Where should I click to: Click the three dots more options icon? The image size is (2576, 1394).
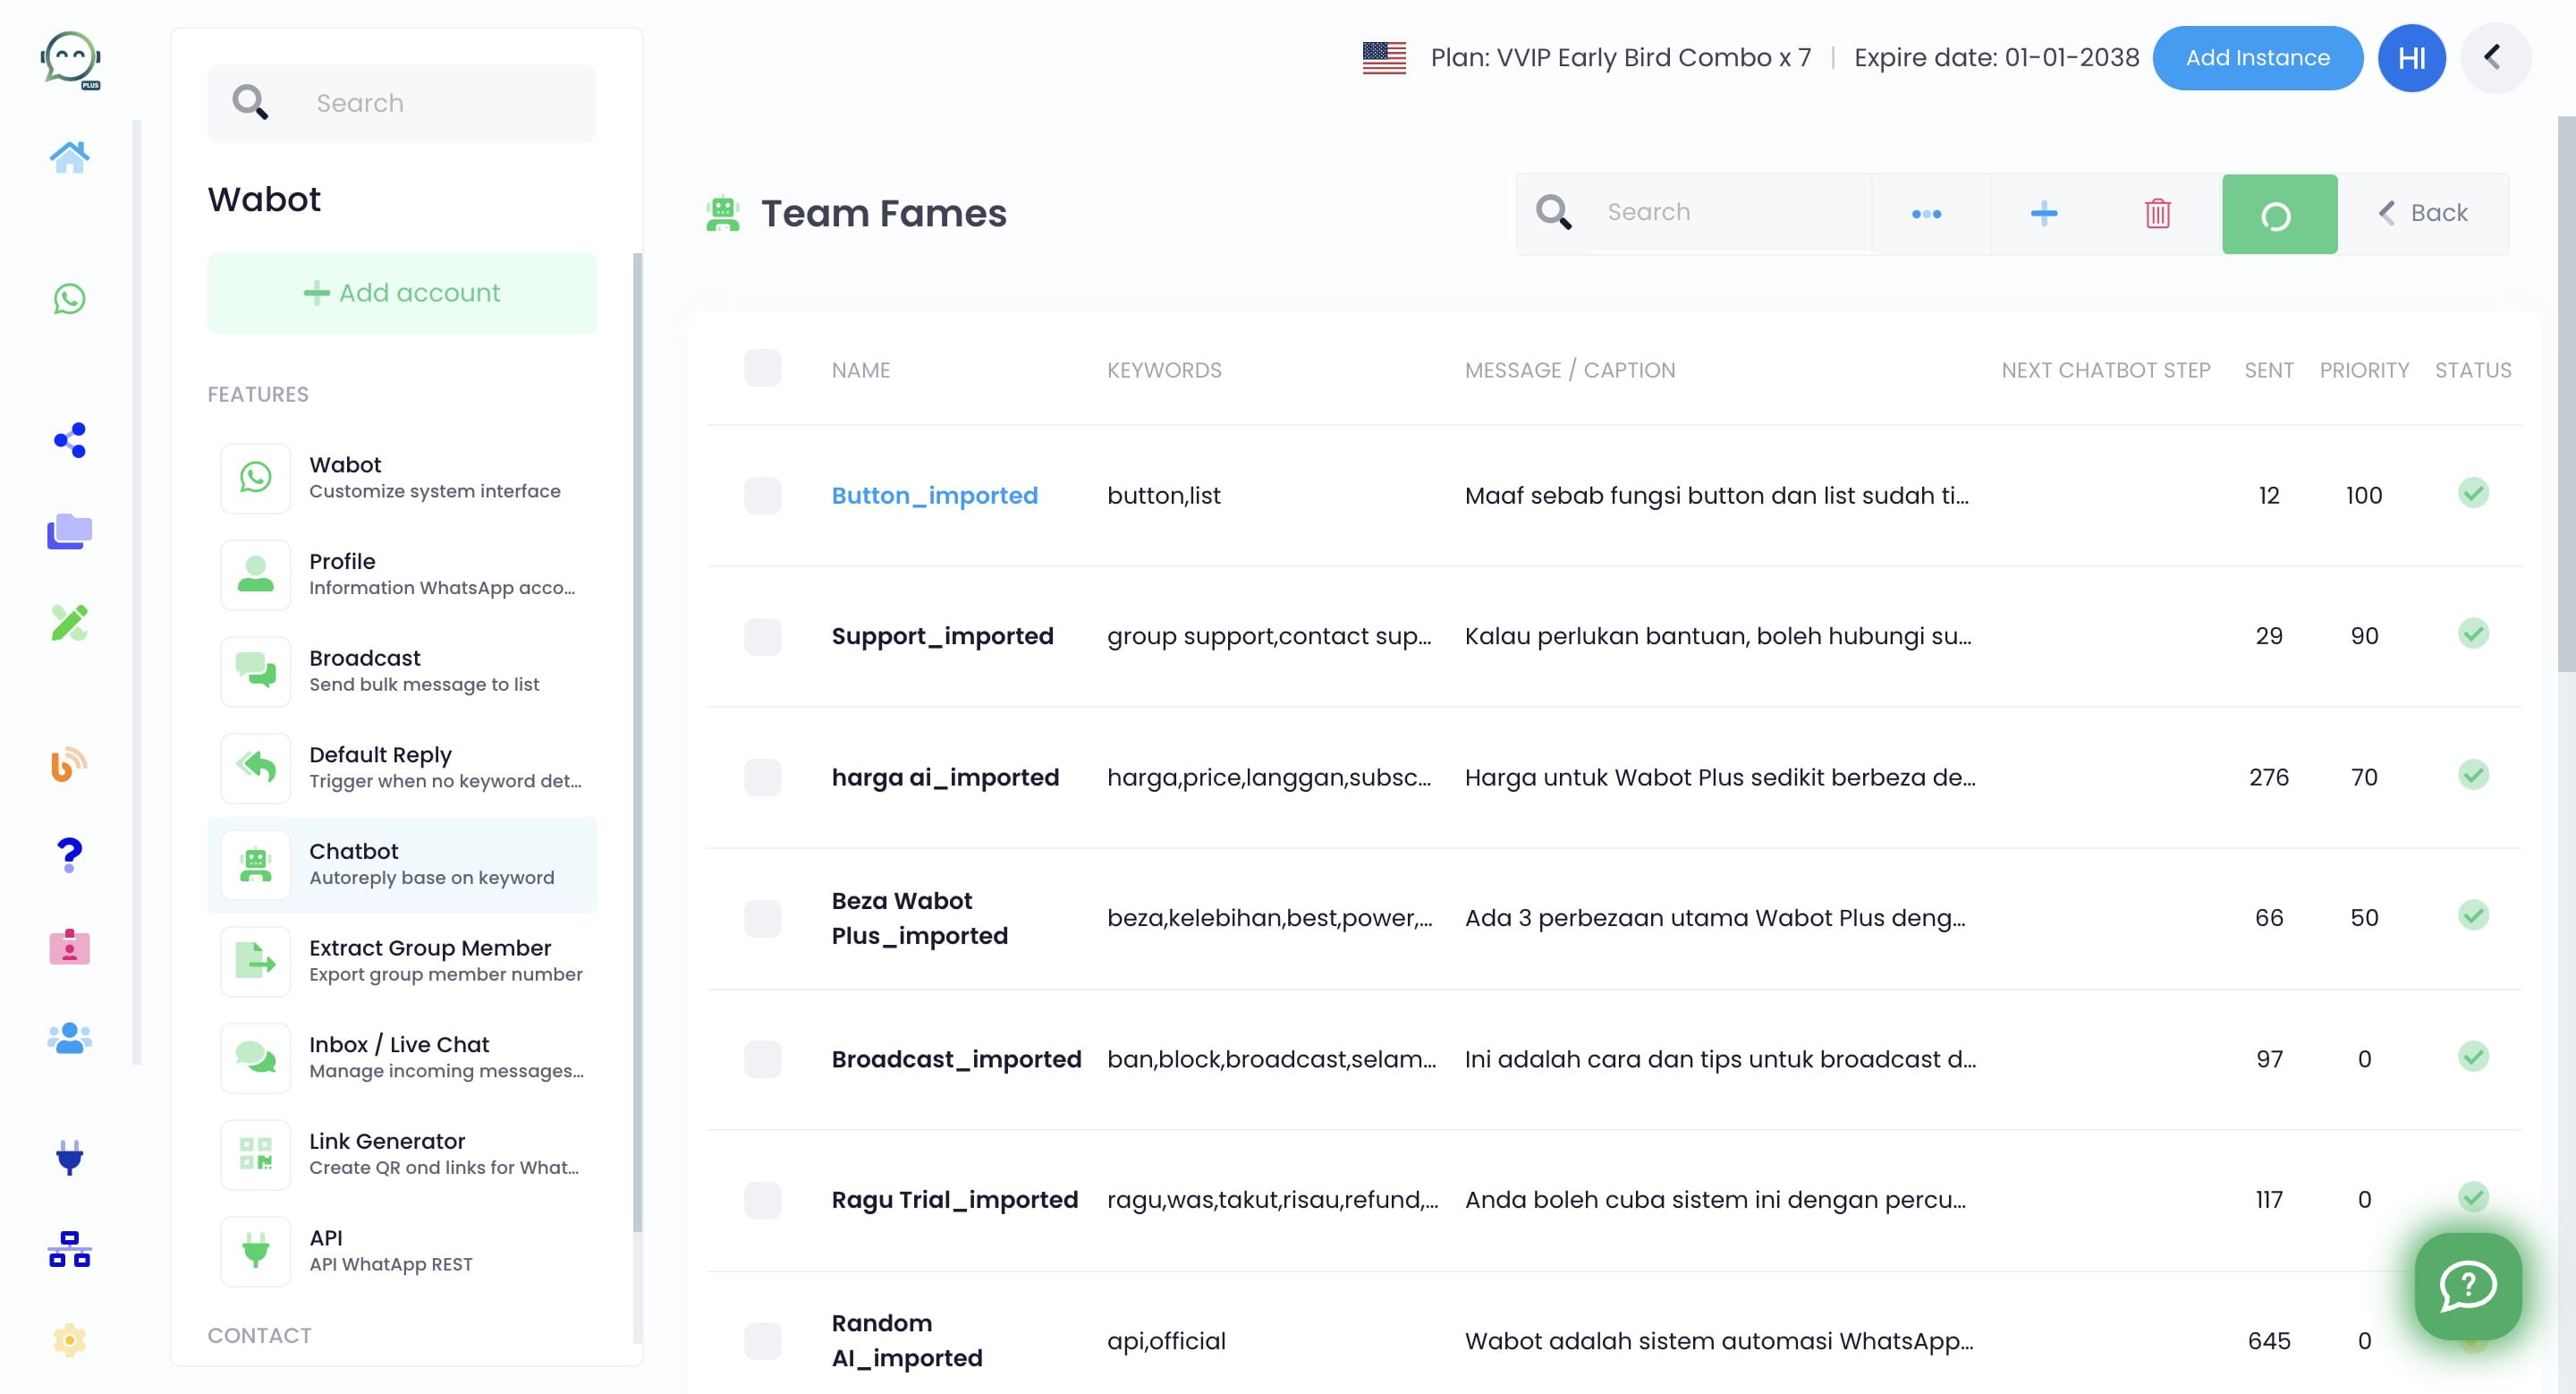coord(1926,214)
